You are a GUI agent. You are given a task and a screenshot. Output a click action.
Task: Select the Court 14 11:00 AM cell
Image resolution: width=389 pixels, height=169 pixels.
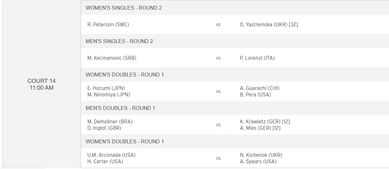[x=42, y=84]
